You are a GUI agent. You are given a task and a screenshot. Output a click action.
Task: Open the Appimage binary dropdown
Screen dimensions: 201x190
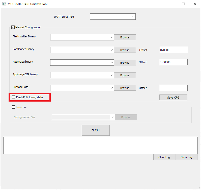tap(112, 63)
